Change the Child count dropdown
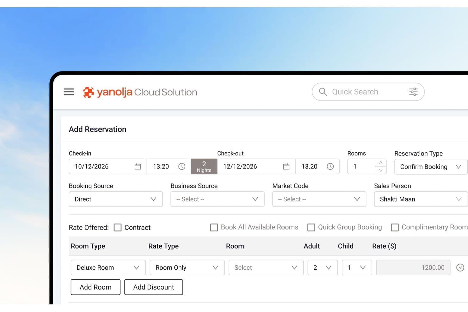Image resolution: width=468 pixels, height=312 pixels. point(357,267)
